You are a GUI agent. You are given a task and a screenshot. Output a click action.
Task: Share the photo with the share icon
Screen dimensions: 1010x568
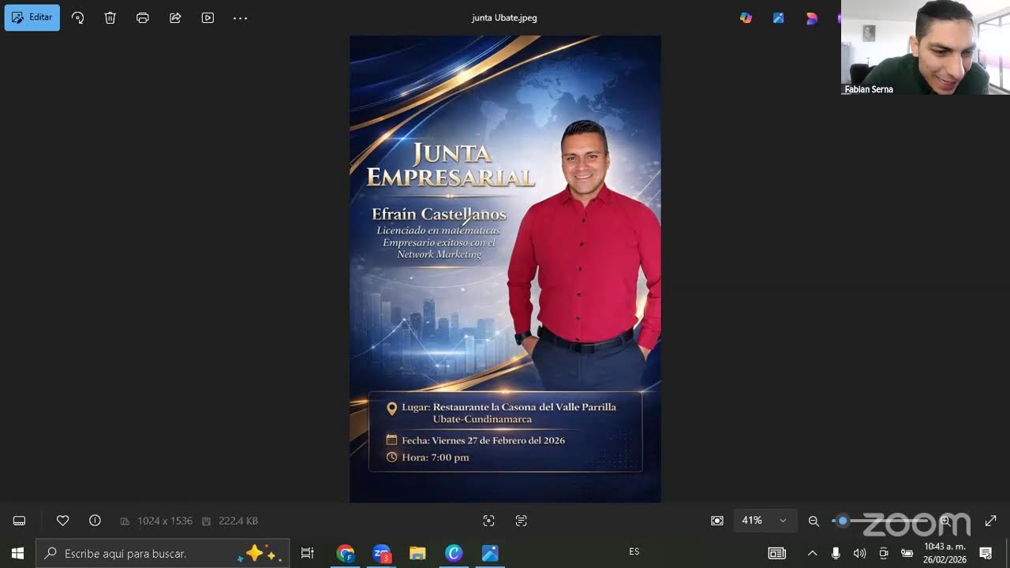click(x=175, y=17)
